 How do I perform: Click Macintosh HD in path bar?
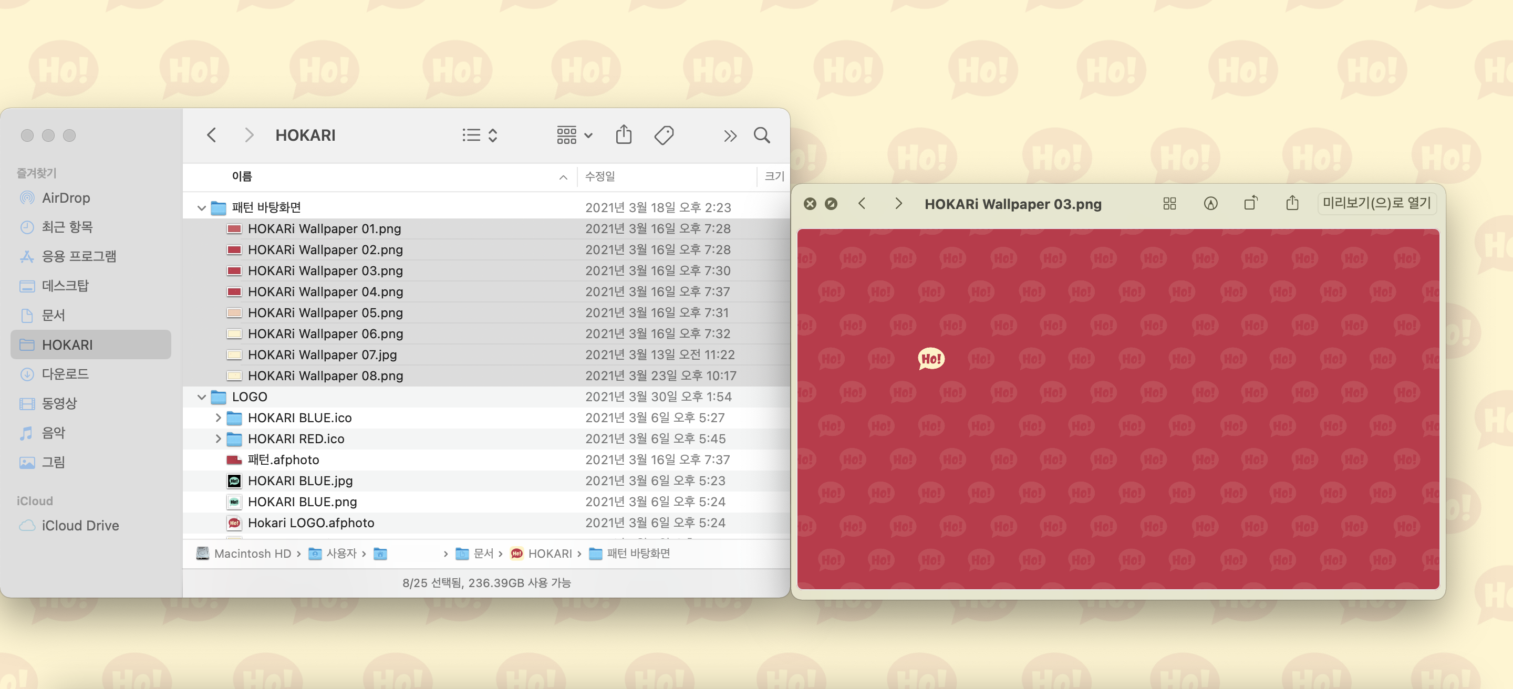pos(252,554)
